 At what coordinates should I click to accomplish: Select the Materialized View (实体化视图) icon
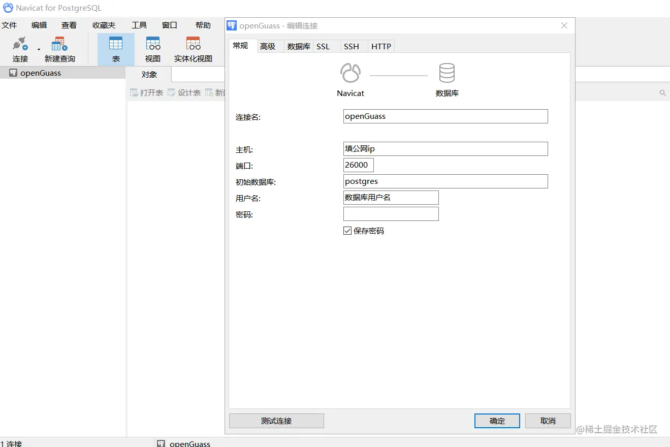tap(193, 49)
